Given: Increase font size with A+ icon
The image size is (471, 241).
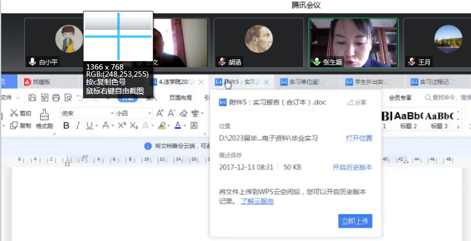Looking at the screenshot, I should pyautogui.click(x=160, y=113).
